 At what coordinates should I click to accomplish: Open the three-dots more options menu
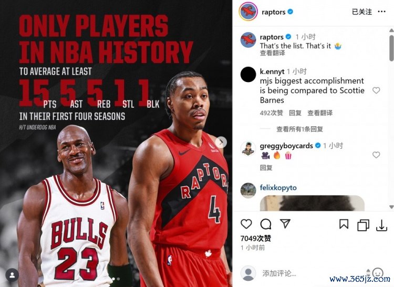click(x=381, y=12)
